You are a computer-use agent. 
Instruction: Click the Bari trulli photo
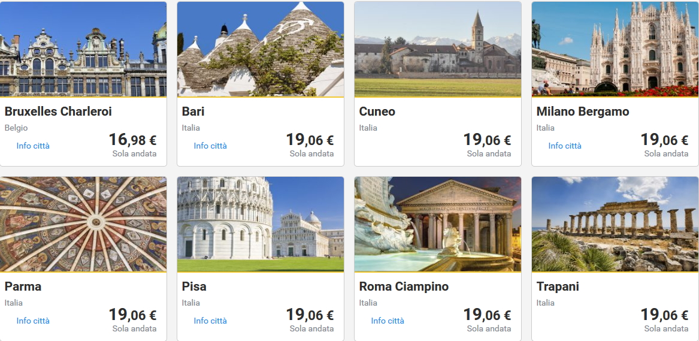[x=261, y=49]
